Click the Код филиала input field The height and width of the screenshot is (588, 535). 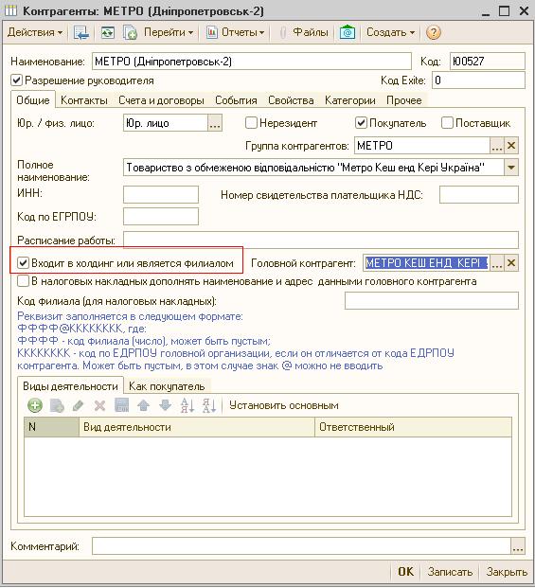432,301
